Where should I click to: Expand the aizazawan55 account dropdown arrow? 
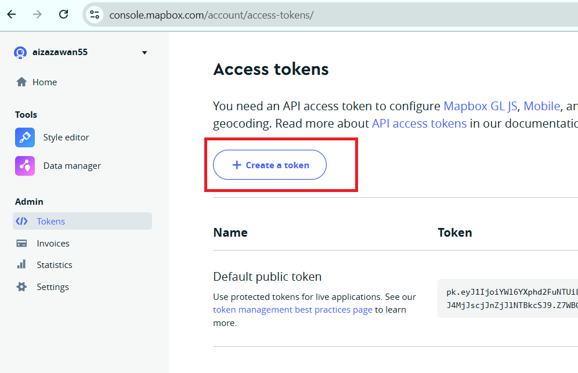pyautogui.click(x=144, y=53)
